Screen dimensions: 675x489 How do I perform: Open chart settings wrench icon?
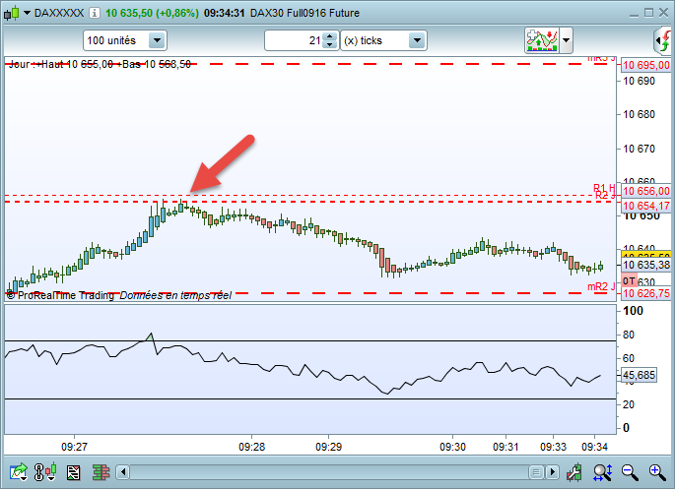click(574, 472)
